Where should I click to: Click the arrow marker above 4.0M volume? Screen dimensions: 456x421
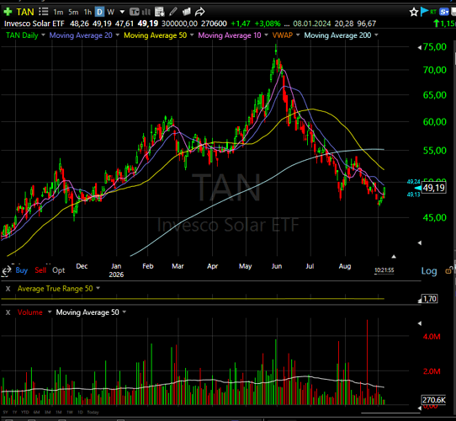pyautogui.click(x=419, y=323)
